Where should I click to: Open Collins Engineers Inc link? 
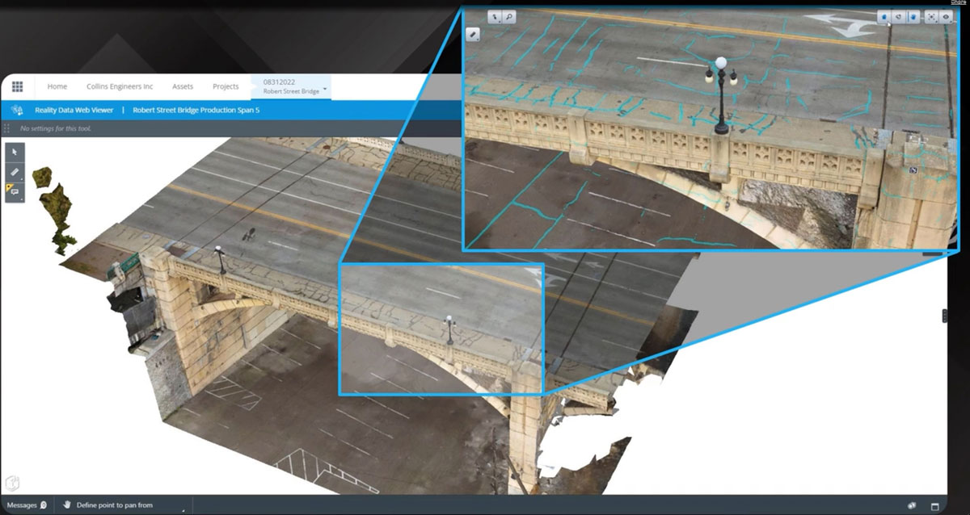click(x=120, y=86)
